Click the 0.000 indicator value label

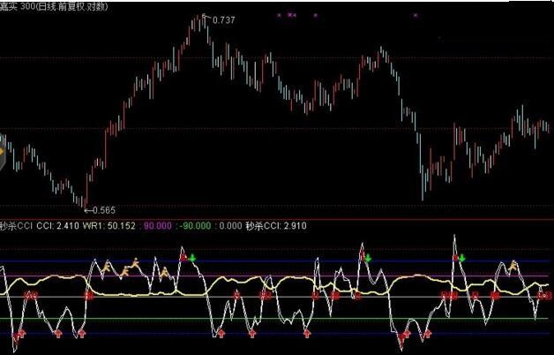(229, 226)
